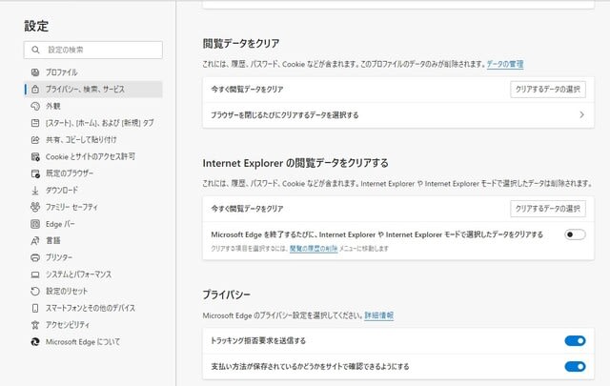Open the 詳細情報 privacy link
Screen dimensions: 610x386
click(x=378, y=315)
